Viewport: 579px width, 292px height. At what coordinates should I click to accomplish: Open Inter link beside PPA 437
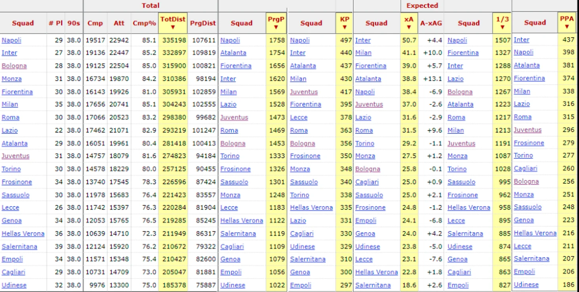click(x=521, y=40)
